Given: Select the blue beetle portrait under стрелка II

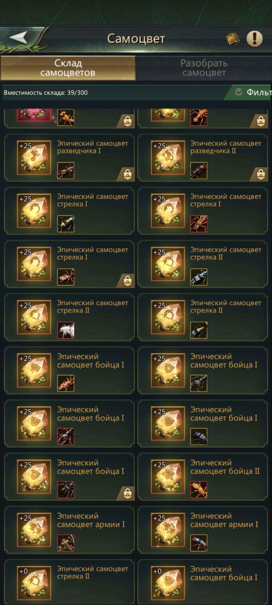Looking at the screenshot, I should (199, 277).
